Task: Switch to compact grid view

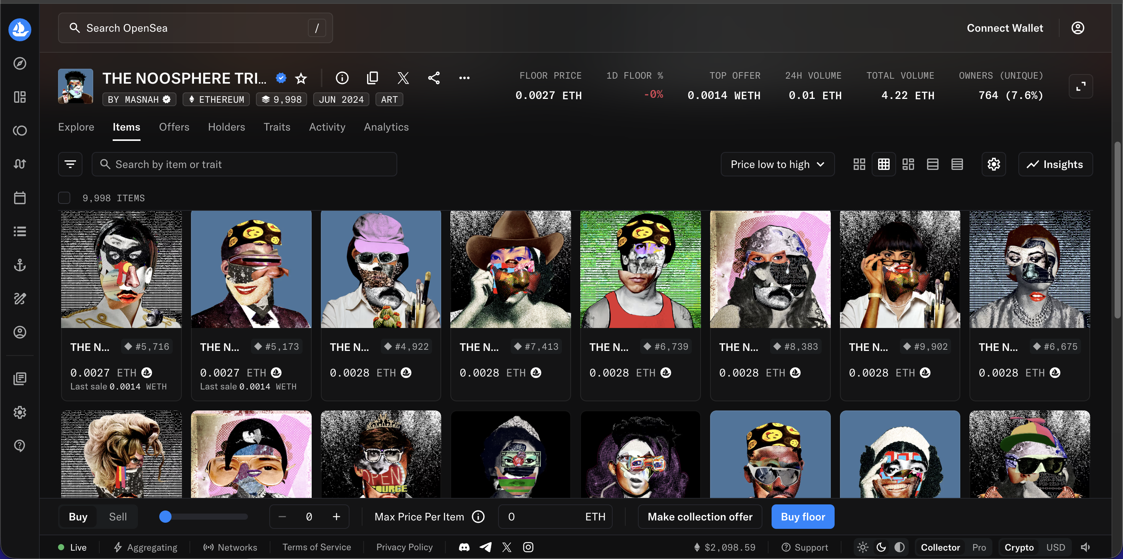Action: (x=884, y=164)
